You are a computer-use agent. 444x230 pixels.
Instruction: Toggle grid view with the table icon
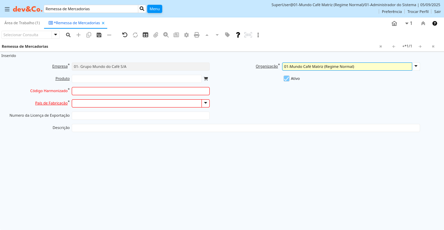[145, 35]
